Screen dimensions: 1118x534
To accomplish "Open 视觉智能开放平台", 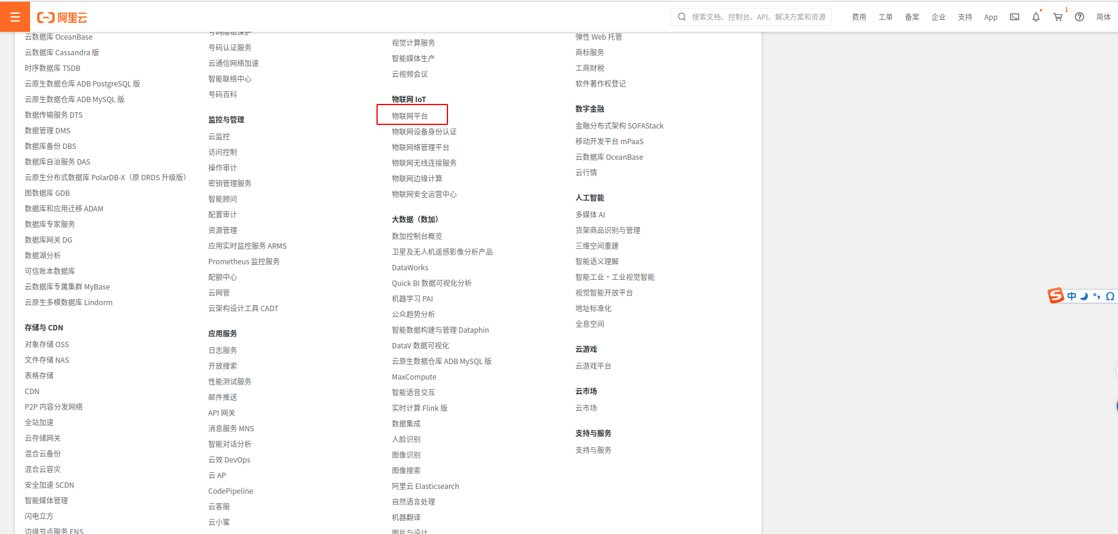I will pyautogui.click(x=604, y=293).
